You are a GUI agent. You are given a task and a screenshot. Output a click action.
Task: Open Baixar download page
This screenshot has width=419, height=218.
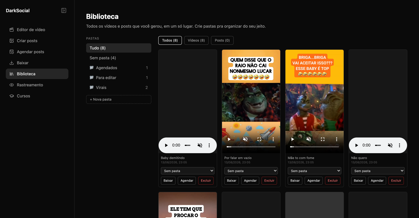(37, 63)
